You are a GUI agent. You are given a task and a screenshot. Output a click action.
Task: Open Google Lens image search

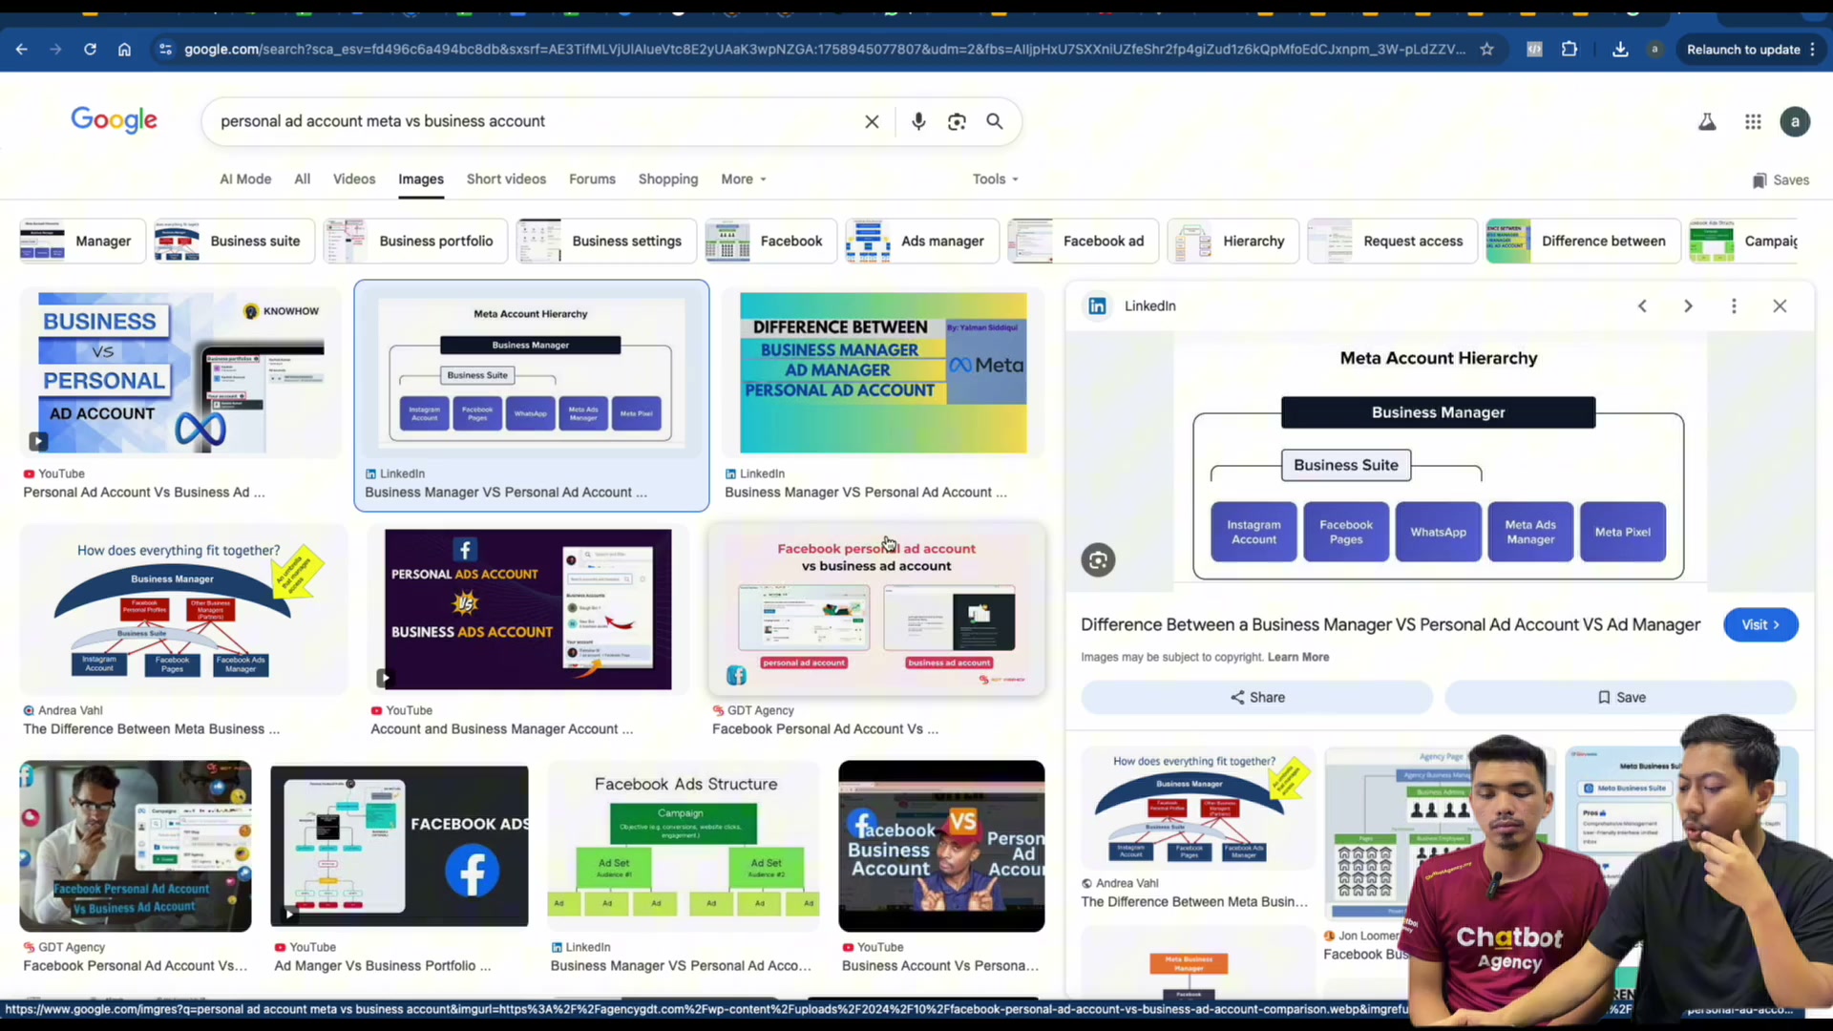tap(957, 121)
